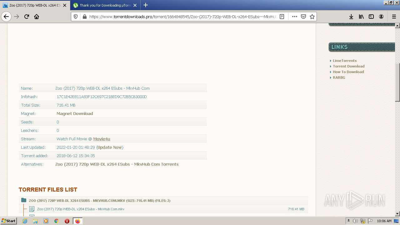Show hidden system tray icons

pos(348,221)
